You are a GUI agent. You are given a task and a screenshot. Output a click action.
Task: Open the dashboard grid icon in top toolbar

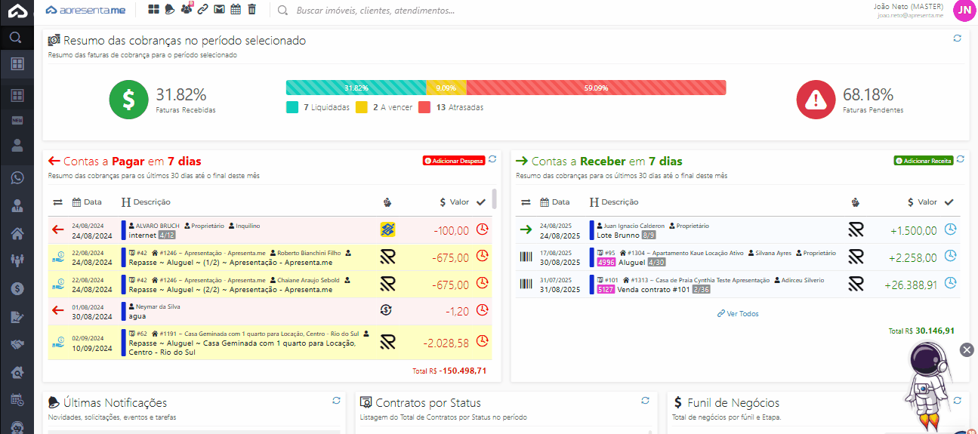tap(154, 10)
